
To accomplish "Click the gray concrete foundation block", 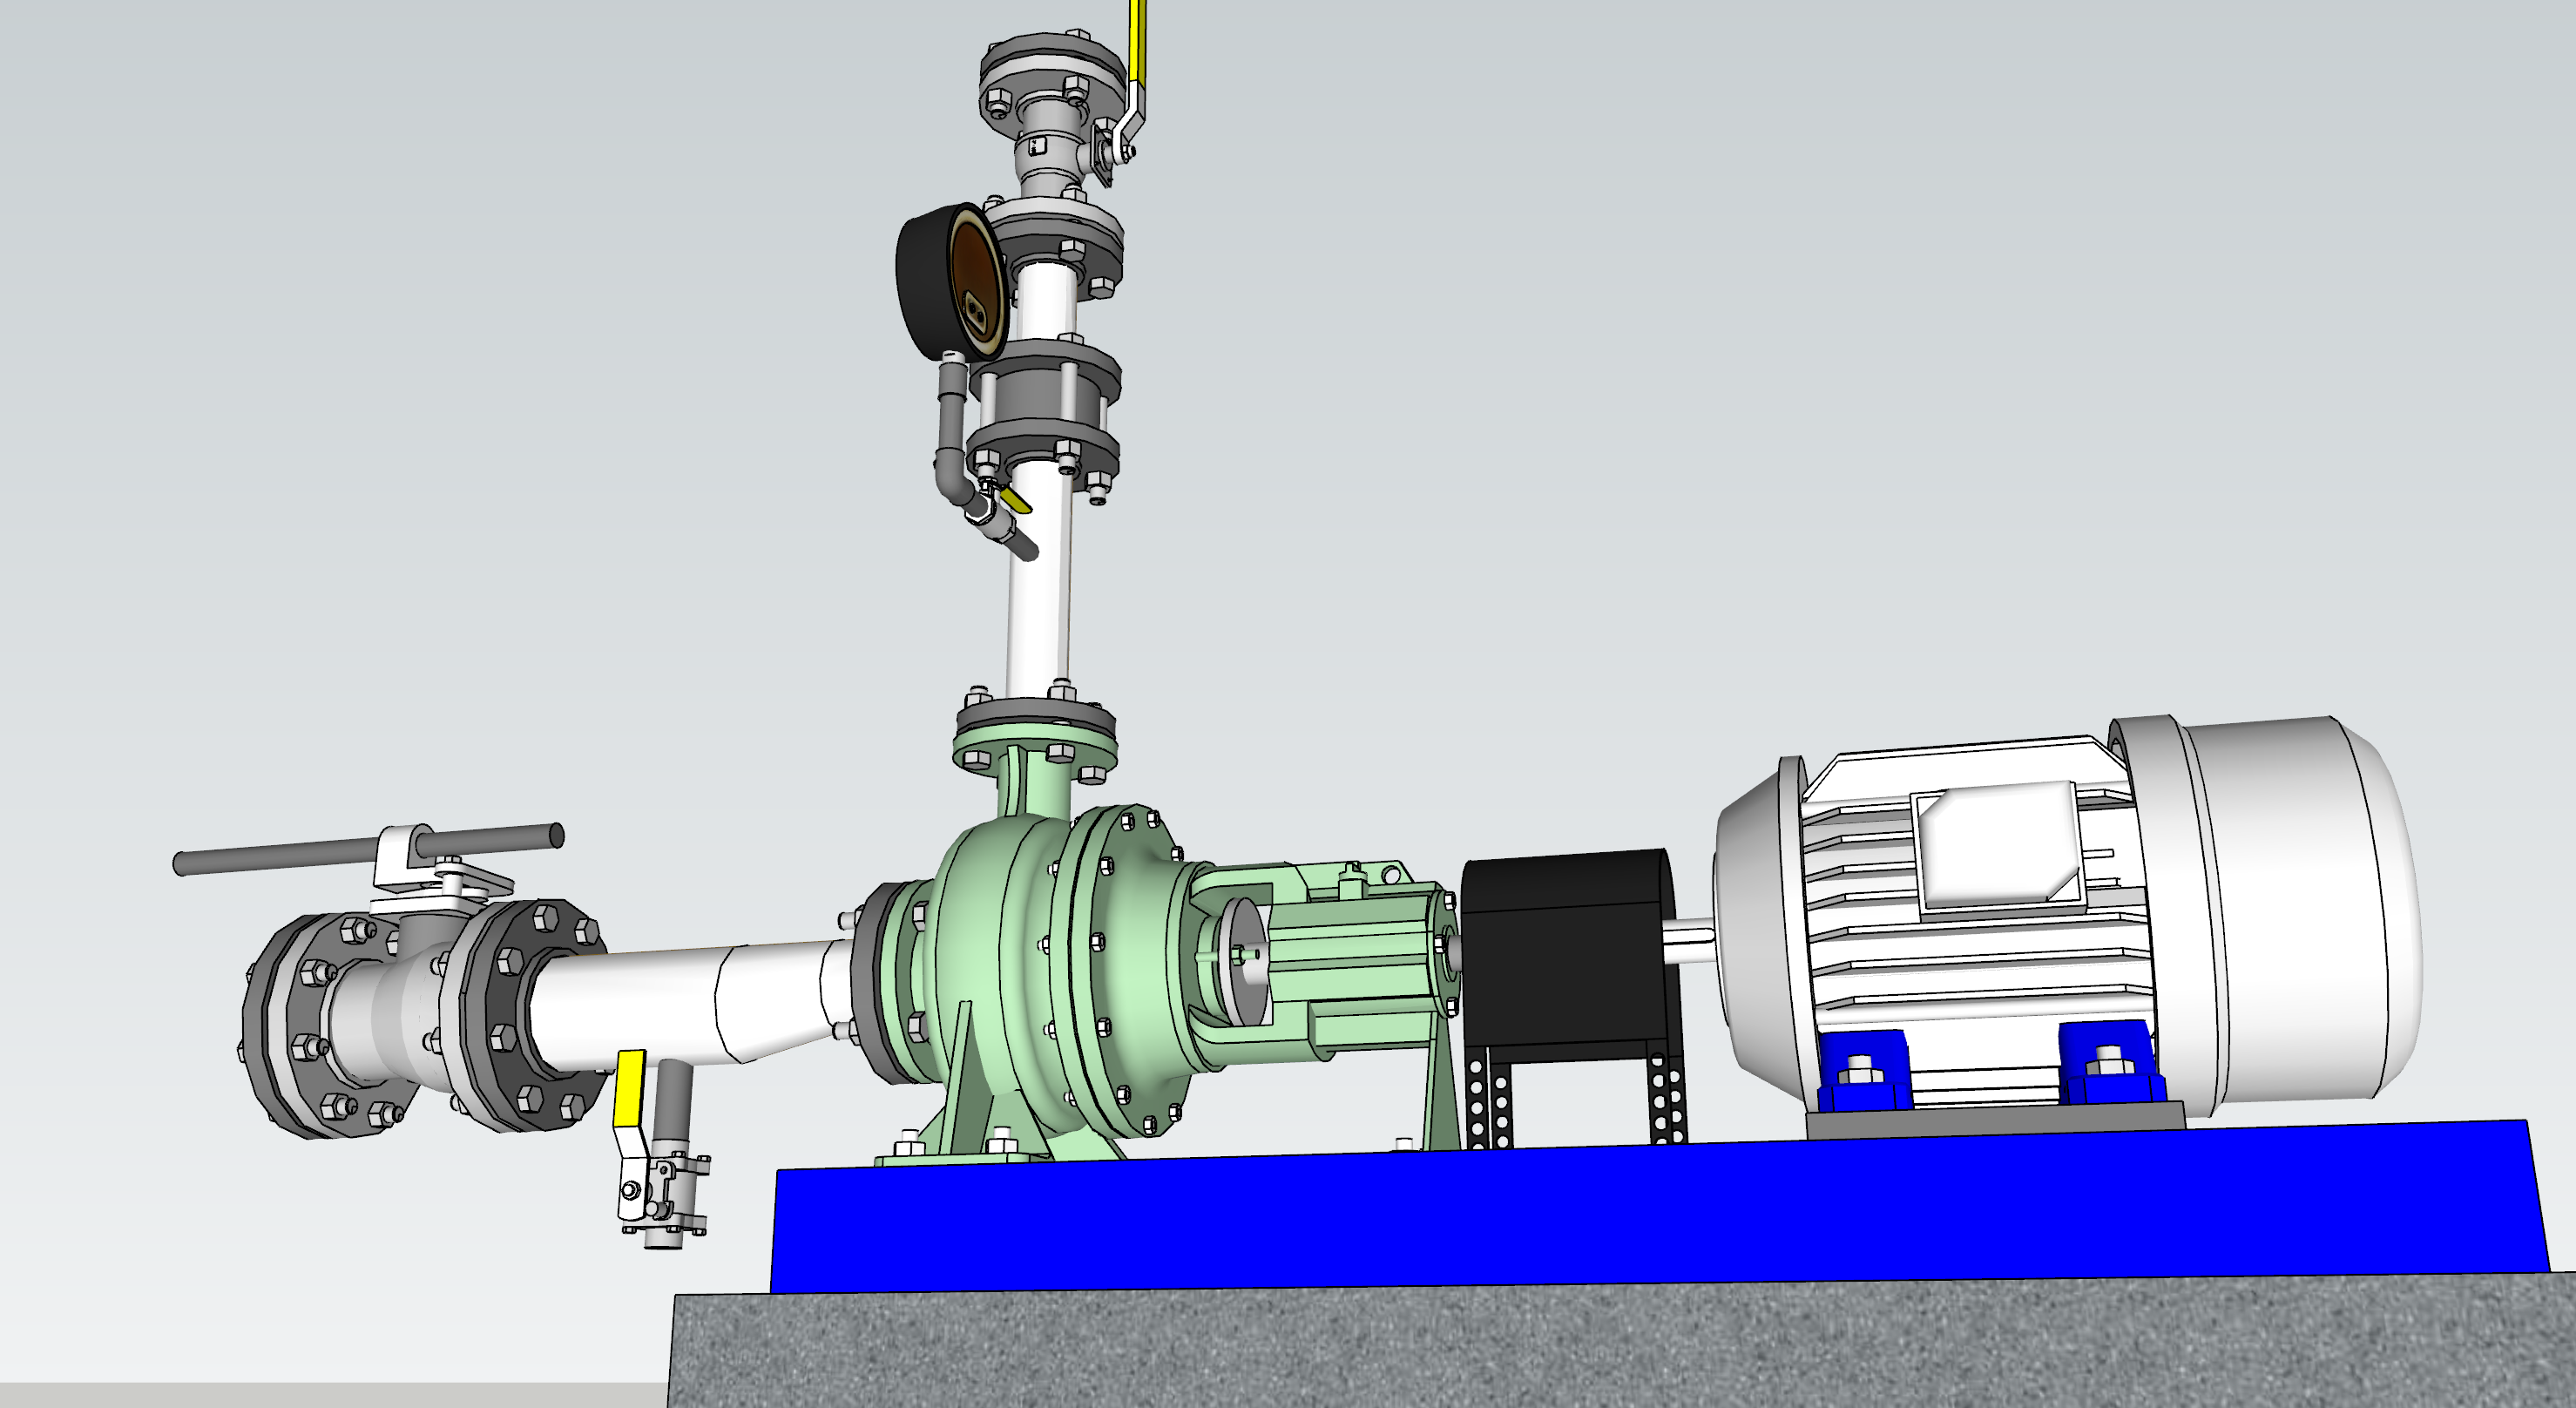I will (x=1620, y=1342).
